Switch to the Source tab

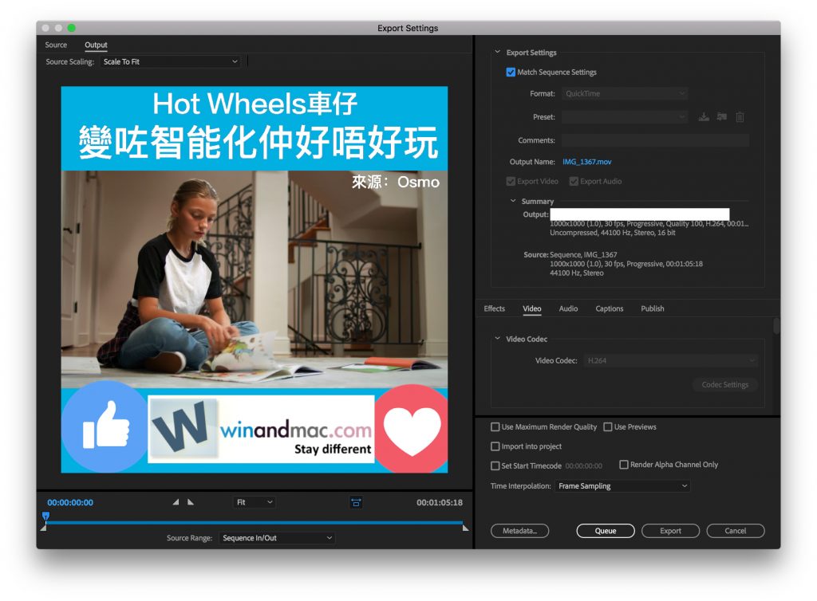(56, 45)
